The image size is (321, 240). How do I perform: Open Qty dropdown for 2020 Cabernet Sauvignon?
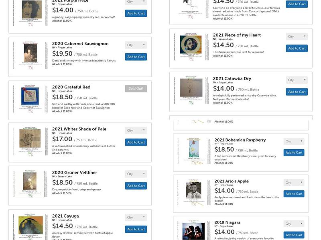pyautogui.click(x=136, y=45)
